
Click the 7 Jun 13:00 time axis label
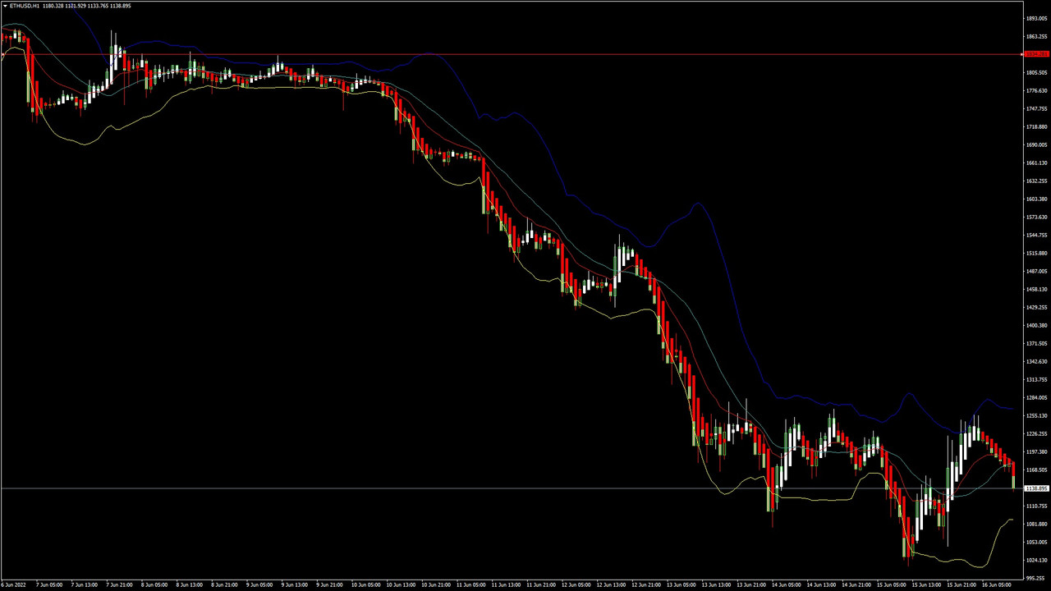[85, 585]
